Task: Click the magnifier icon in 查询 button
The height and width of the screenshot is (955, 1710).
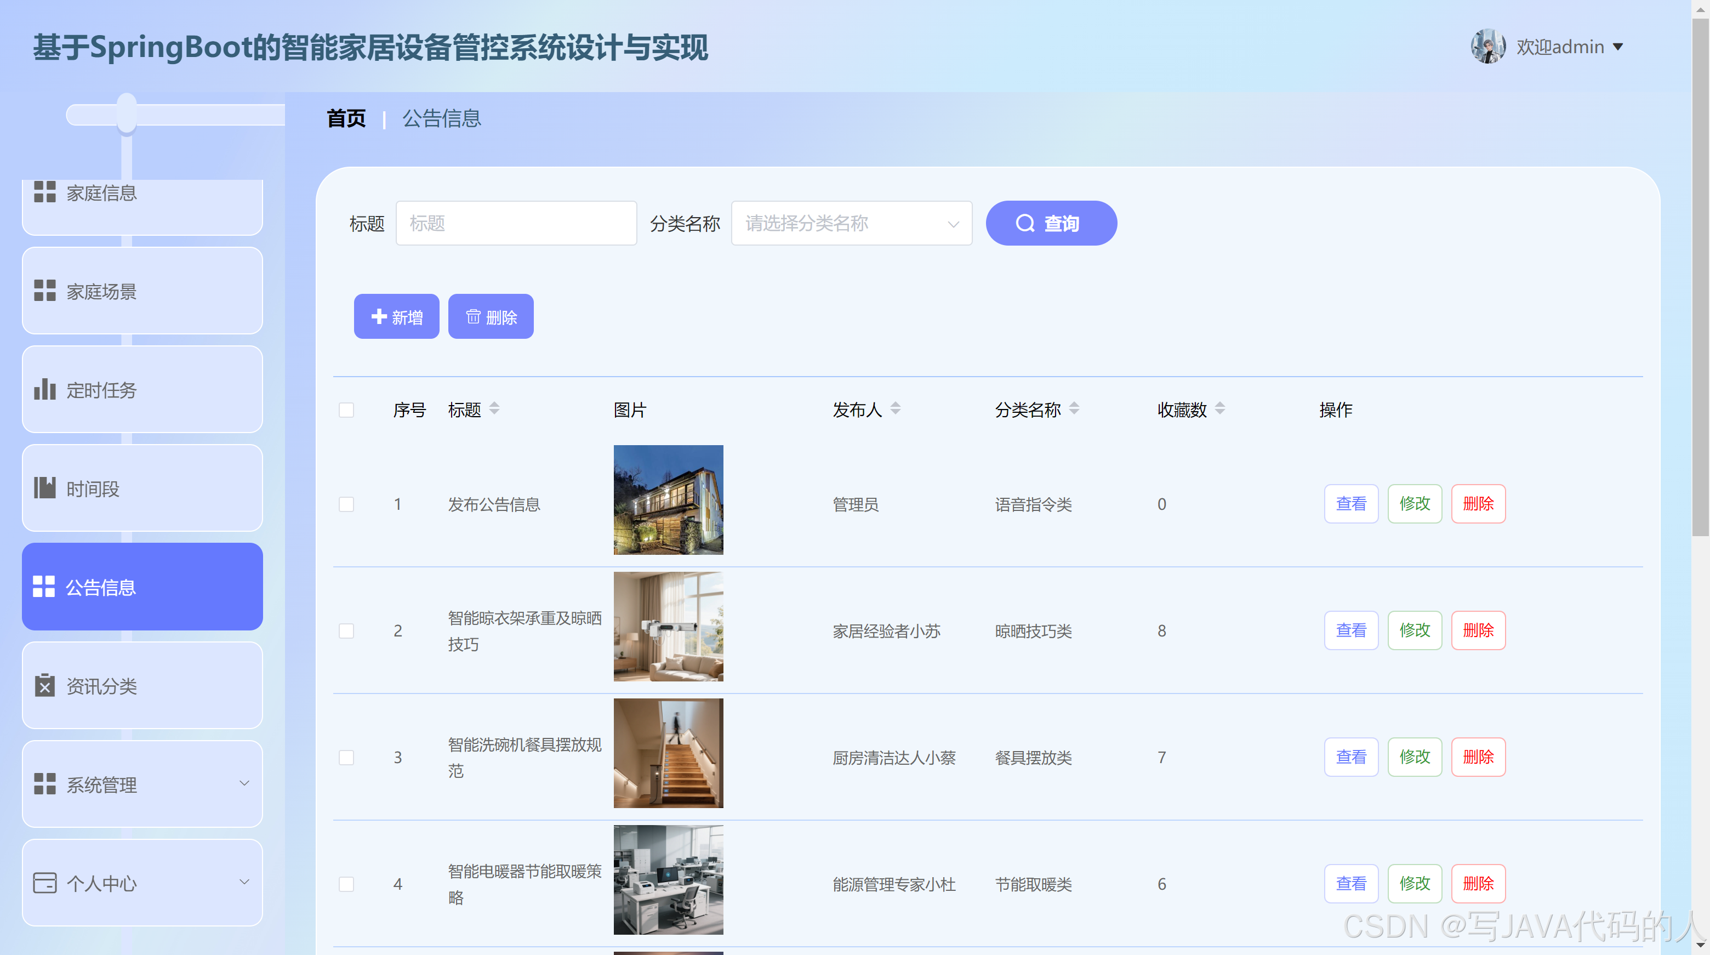Action: click(1025, 223)
